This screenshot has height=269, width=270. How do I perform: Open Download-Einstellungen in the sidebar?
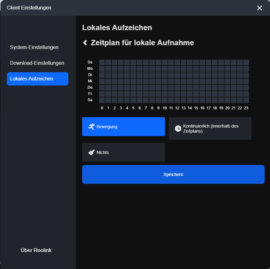point(37,63)
